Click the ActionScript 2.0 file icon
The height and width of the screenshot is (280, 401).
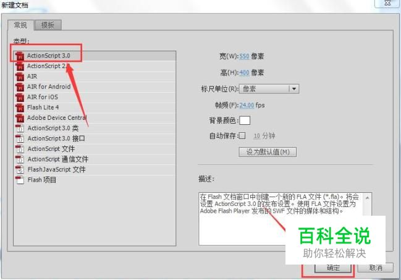20,66
